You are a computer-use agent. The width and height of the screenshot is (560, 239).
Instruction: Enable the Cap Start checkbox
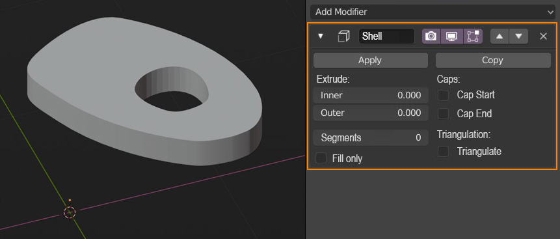[x=443, y=95]
